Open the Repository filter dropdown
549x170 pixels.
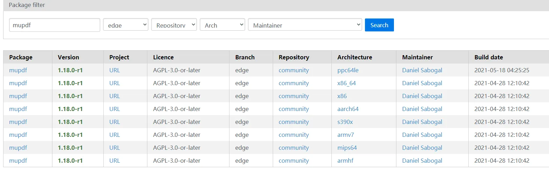[174, 25]
